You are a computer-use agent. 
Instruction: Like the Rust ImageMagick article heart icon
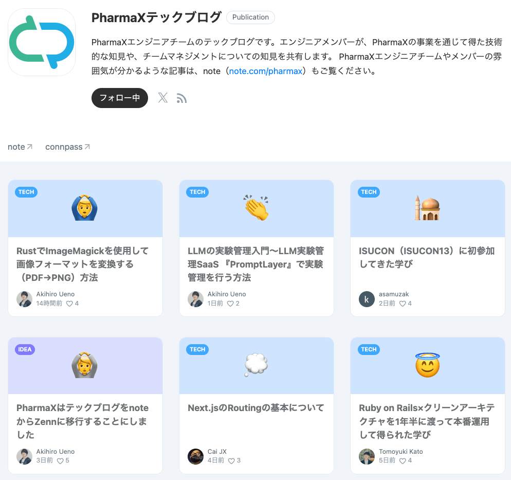(x=69, y=304)
